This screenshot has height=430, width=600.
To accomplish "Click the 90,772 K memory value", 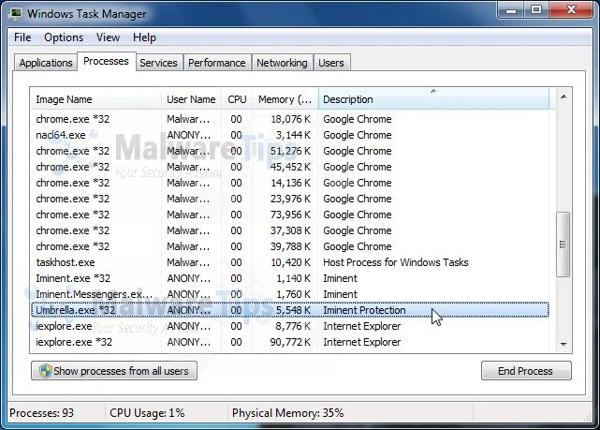I will click(x=290, y=342).
